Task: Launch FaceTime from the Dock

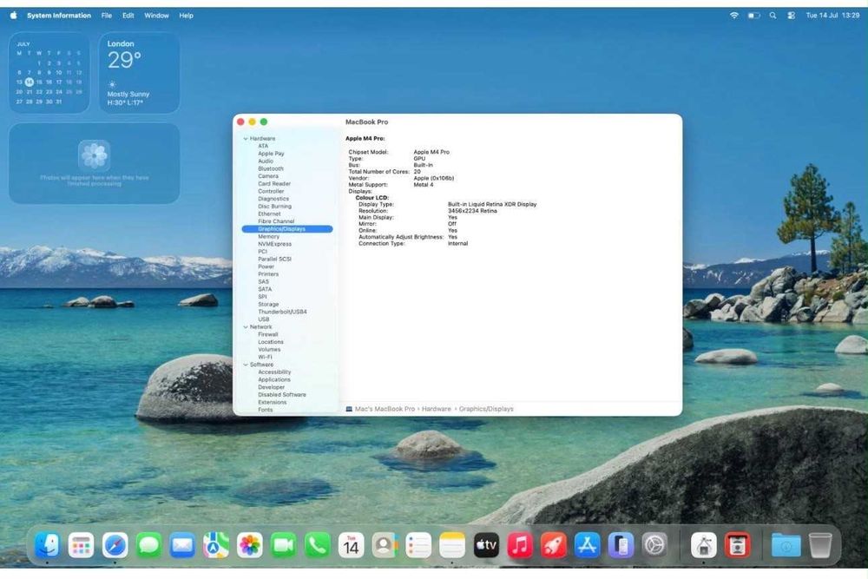Action: pyautogui.click(x=284, y=545)
